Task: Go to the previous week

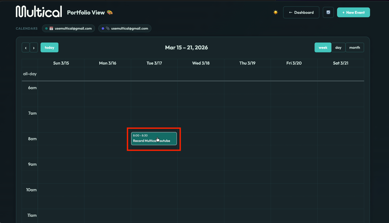Action: pos(26,48)
